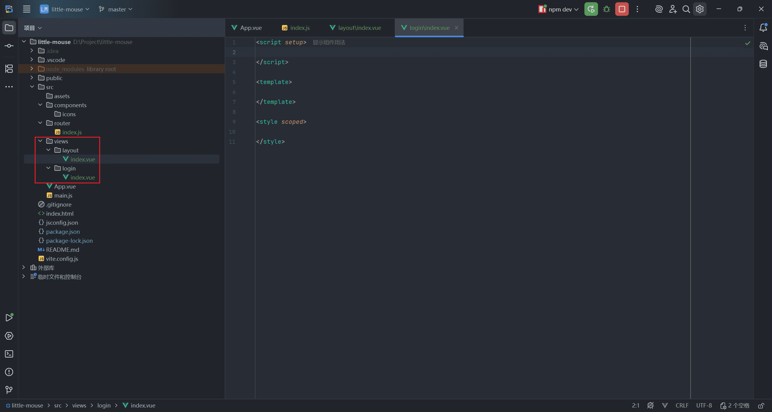The height and width of the screenshot is (412, 772).
Task: Open the Git tool window icon
Action: pos(9,390)
